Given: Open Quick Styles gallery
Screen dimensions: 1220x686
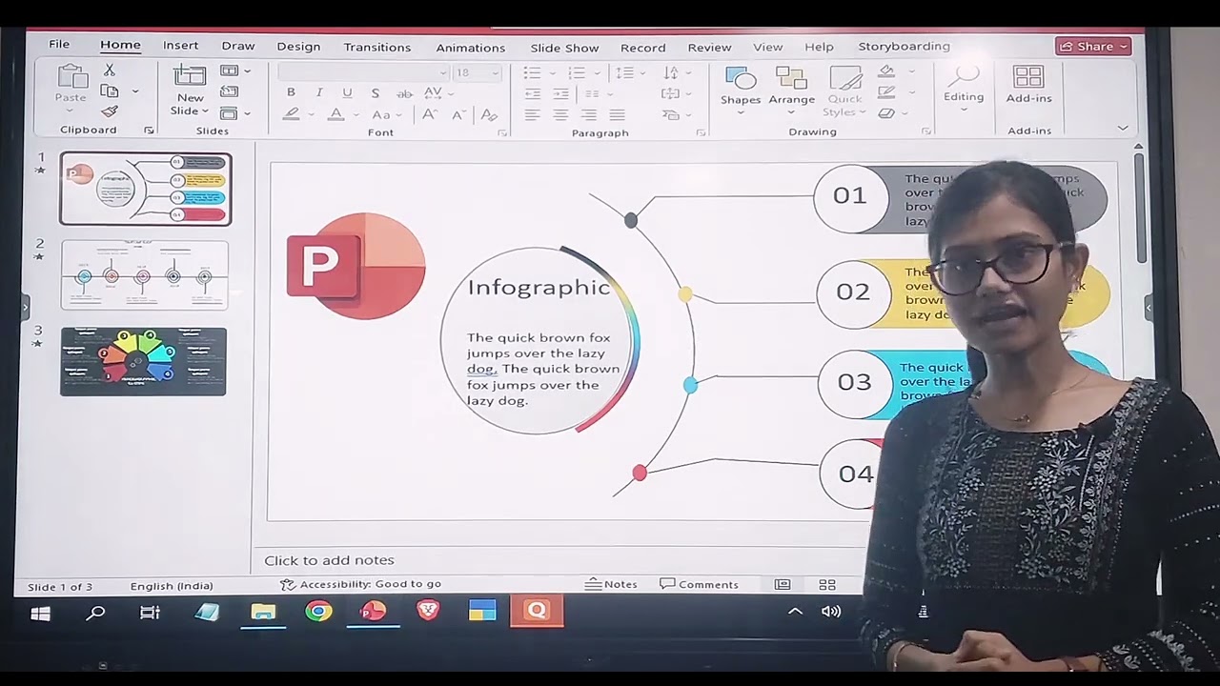Looking at the screenshot, I should [x=845, y=91].
